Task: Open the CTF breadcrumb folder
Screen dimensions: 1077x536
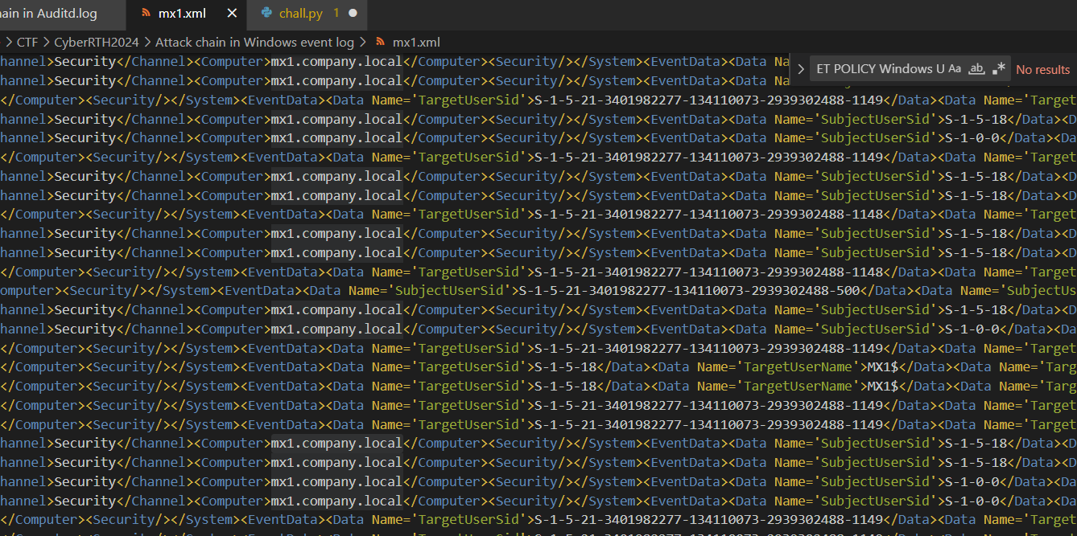Action: (27, 42)
